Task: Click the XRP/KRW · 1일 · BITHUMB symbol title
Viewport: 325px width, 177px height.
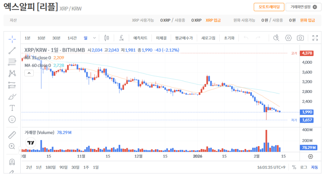Action: click(x=54, y=50)
